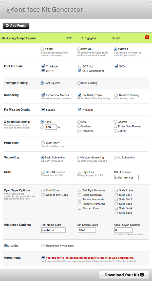Screen dimensions: 152x281
Task: Uncheck the TrueType font format
Action: pos(43,66)
